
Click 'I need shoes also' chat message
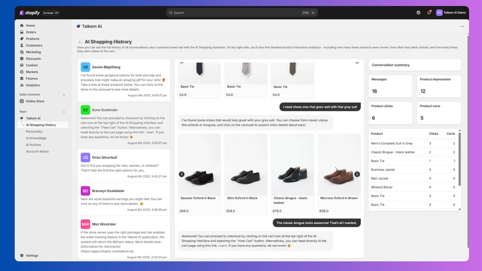click(x=320, y=107)
